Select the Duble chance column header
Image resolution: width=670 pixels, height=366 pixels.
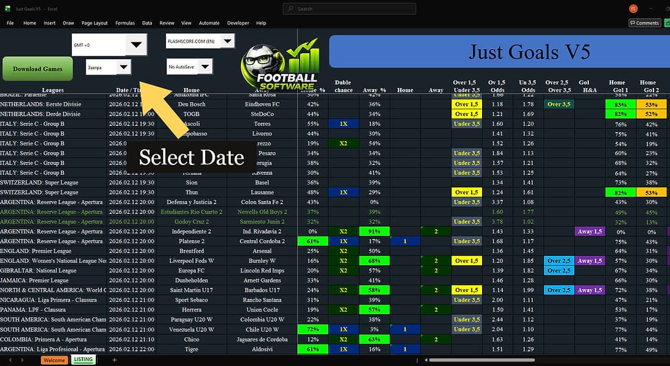tap(343, 86)
